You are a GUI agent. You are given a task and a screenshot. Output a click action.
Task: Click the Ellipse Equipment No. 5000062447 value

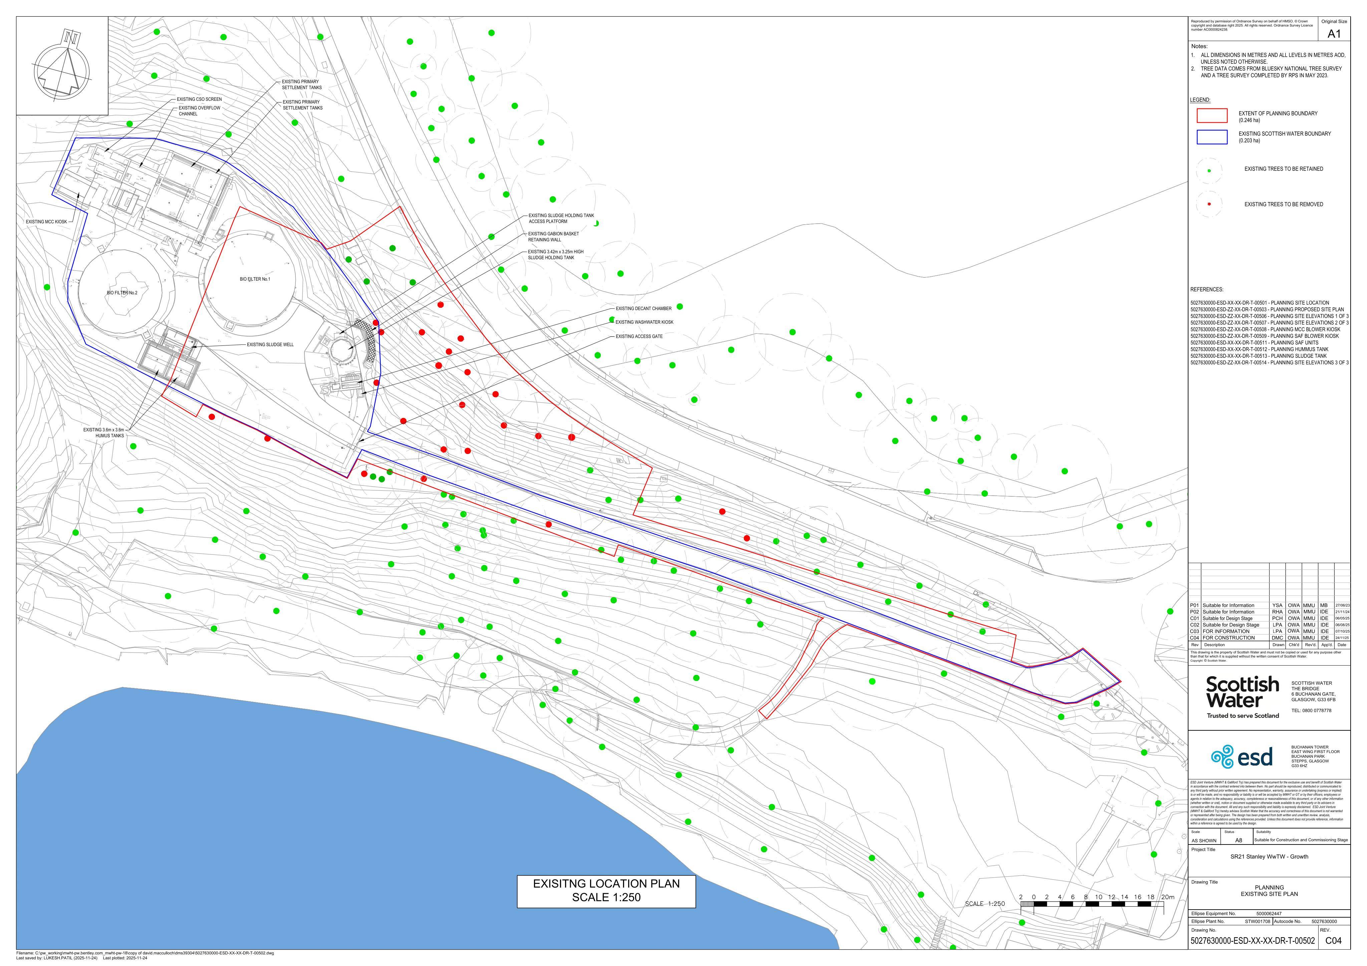1269,913
